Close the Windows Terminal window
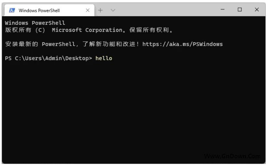The width and height of the screenshot is (267, 166). [x=257, y=10]
